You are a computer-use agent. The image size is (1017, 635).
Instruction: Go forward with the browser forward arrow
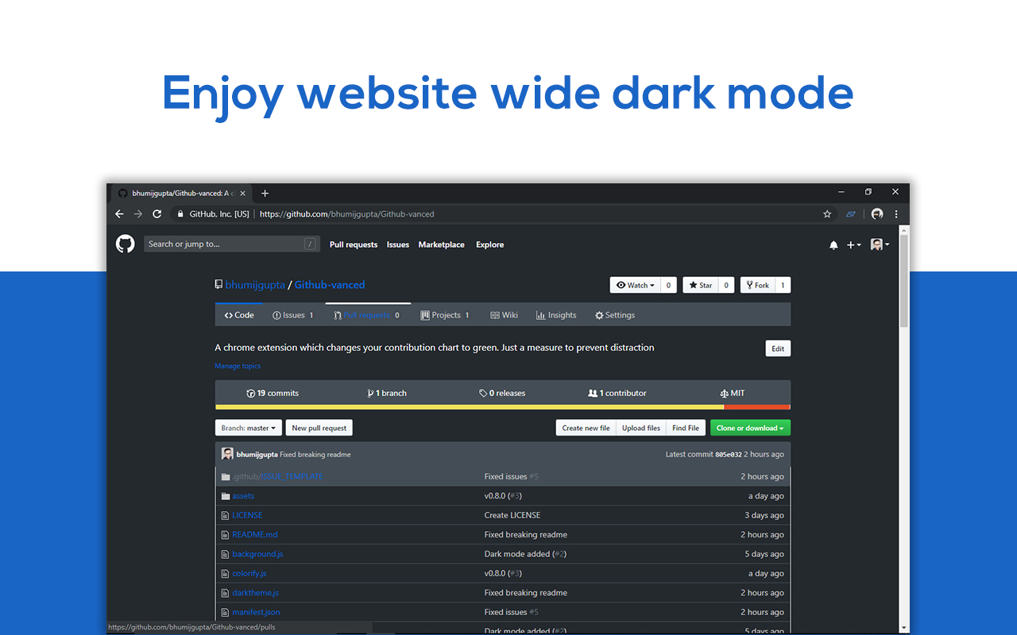click(x=138, y=214)
